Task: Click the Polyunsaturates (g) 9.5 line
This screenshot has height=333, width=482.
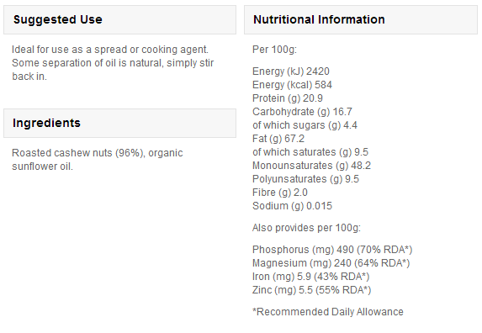Action: pos(305,179)
